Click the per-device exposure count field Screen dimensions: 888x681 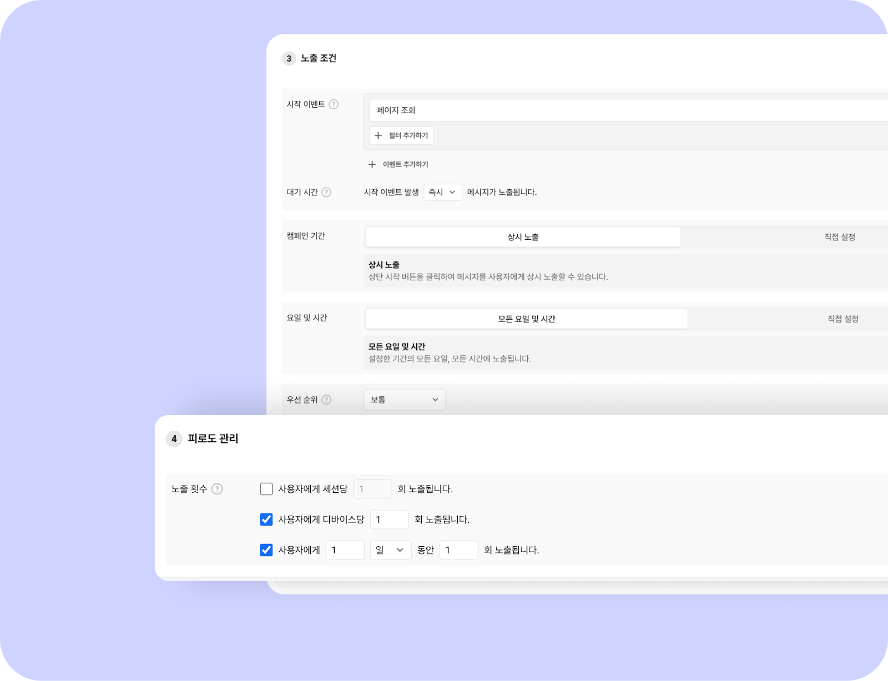390,519
